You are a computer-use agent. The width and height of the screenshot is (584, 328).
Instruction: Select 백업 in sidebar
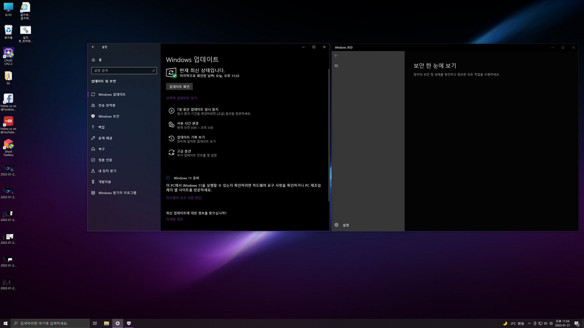pyautogui.click(x=124, y=127)
